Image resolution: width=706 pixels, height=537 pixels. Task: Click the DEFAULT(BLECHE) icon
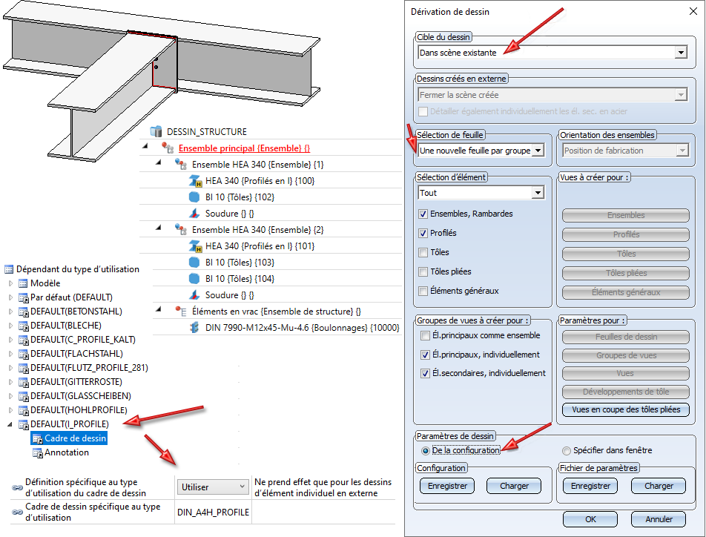coord(24,326)
